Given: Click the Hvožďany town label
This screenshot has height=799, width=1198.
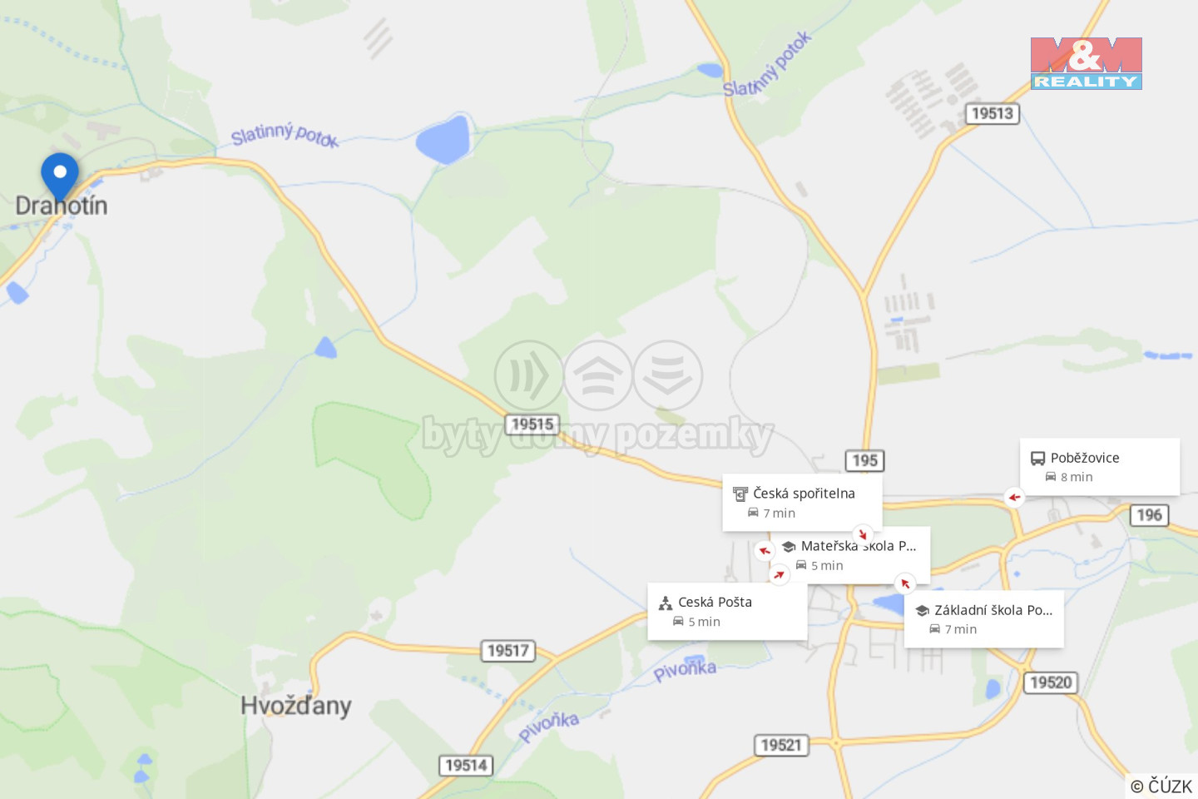Looking at the screenshot, I should 296,706.
